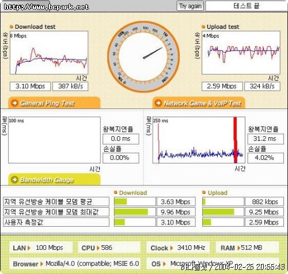Select the 테스트 끝 status field
This screenshot has width=288, height=274.
point(247,6)
